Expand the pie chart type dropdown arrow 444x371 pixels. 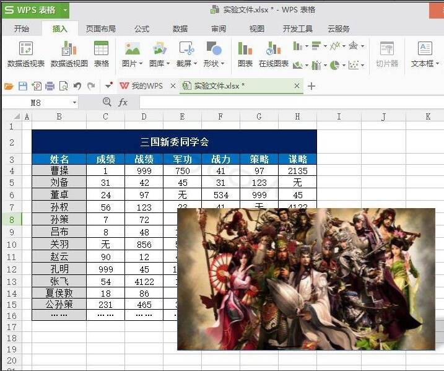[344, 66]
